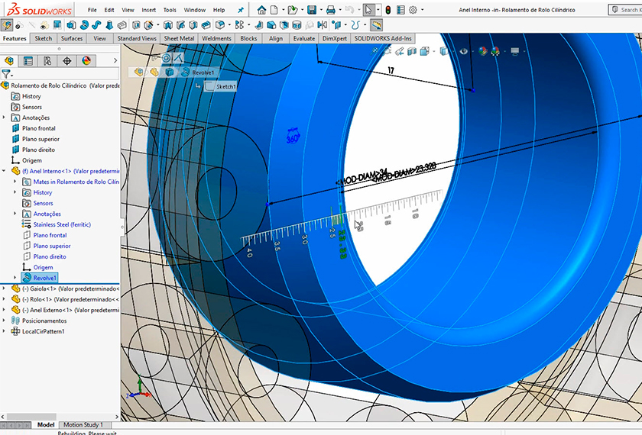Image resolution: width=642 pixels, height=435 pixels.
Task: Toggle the pin next to Help menu
Action: (241, 10)
